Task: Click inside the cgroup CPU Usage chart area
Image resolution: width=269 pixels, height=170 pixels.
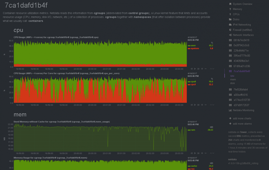Action: tap(100, 53)
